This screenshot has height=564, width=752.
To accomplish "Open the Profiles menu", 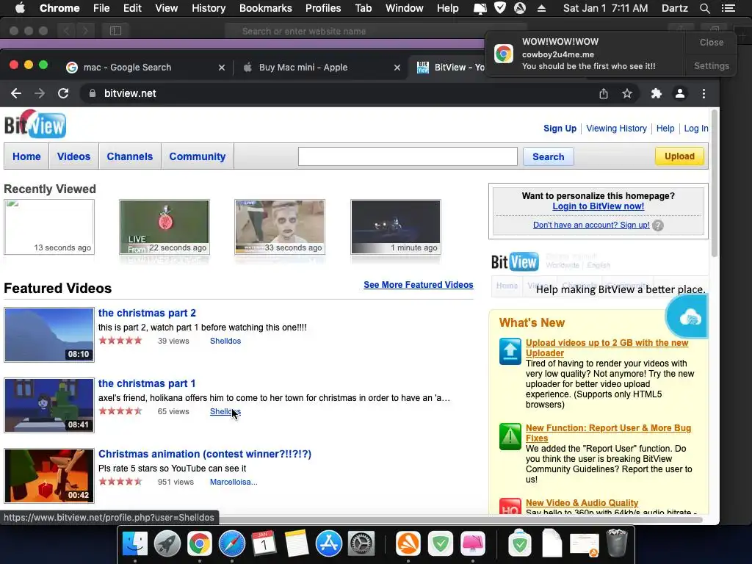I will coord(323,8).
